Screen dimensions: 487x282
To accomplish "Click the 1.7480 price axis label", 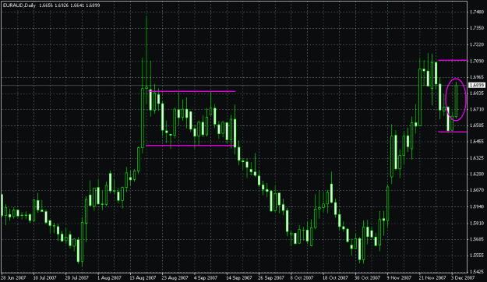I will pos(477,12).
